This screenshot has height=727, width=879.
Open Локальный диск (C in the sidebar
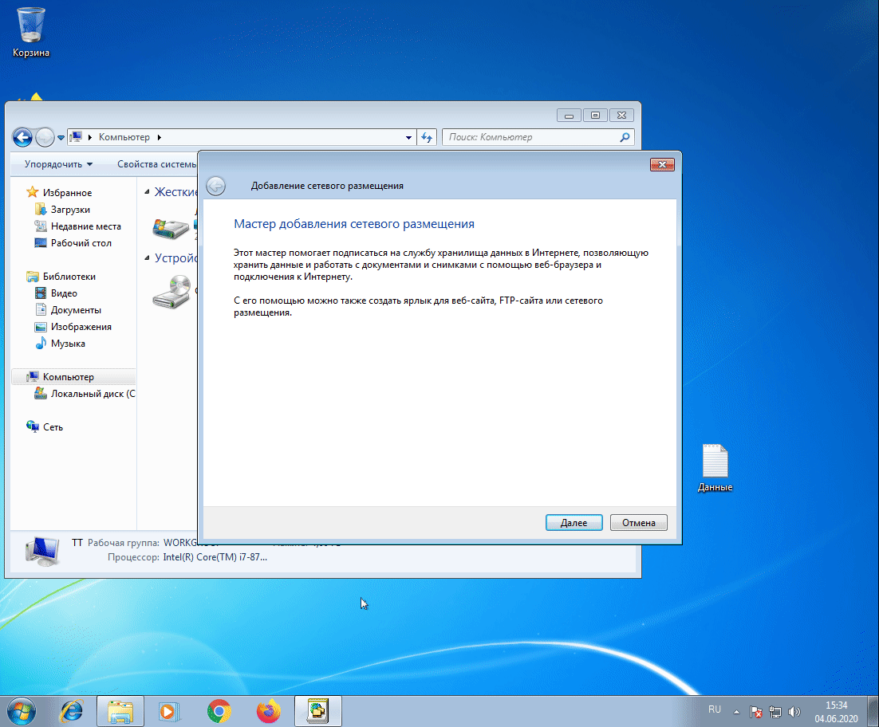(x=93, y=394)
